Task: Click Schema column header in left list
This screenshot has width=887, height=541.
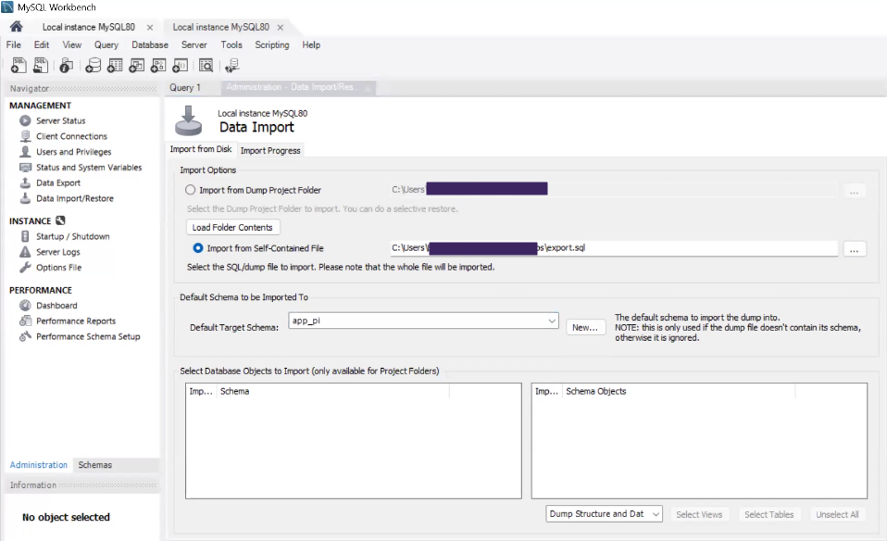Action: point(333,392)
